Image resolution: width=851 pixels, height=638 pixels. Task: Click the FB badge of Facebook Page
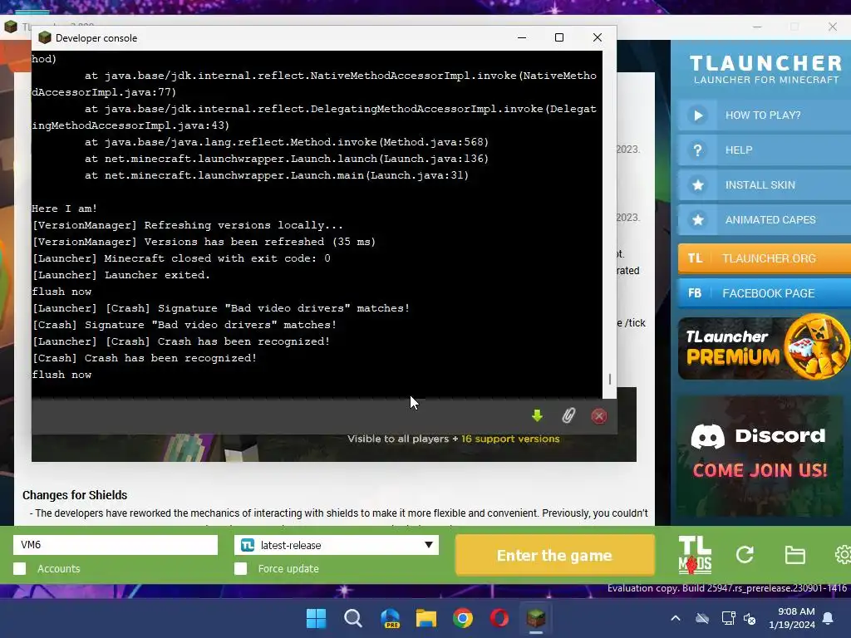[695, 293]
